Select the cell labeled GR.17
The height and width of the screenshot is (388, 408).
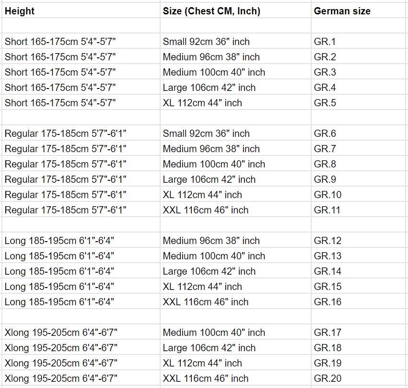(x=327, y=333)
